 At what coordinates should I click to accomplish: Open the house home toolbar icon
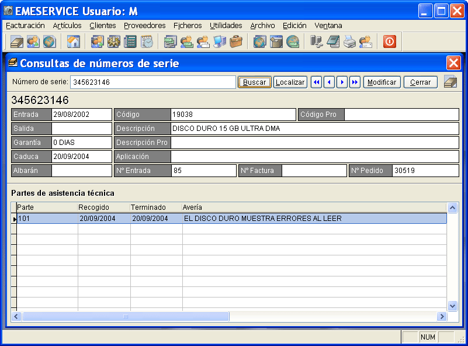74,41
